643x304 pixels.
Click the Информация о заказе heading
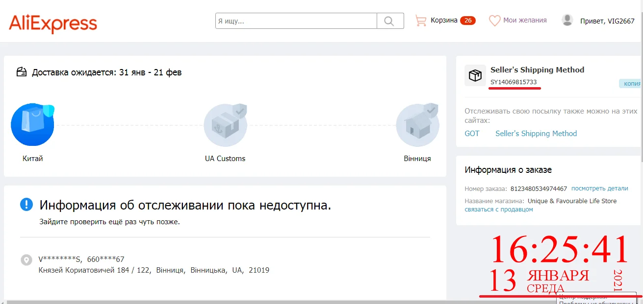coord(508,170)
